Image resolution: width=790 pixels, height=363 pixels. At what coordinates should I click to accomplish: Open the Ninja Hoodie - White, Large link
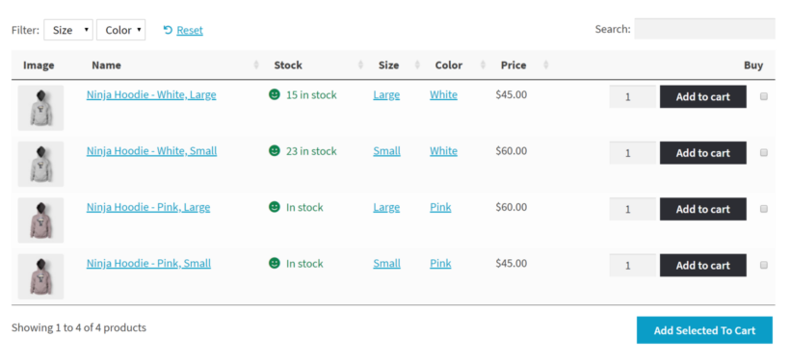151,94
